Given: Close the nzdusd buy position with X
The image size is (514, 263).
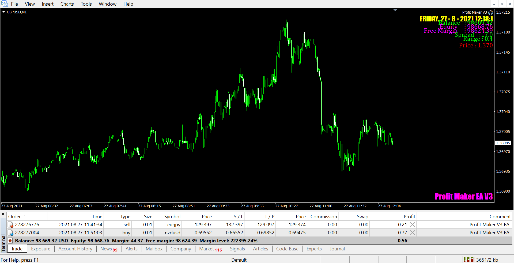Looking at the screenshot, I should [413, 233].
